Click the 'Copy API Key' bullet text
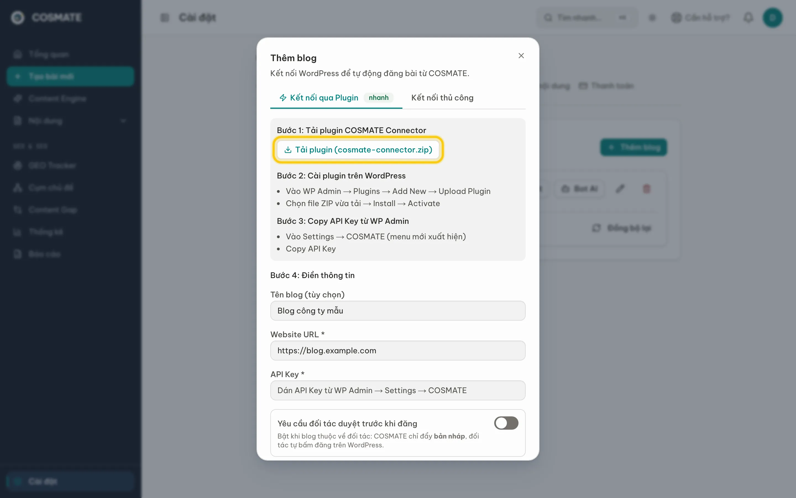 tap(311, 249)
